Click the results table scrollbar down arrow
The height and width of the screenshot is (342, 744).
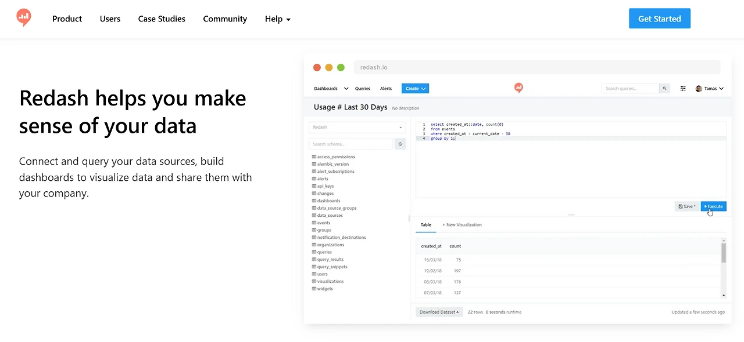click(x=724, y=295)
